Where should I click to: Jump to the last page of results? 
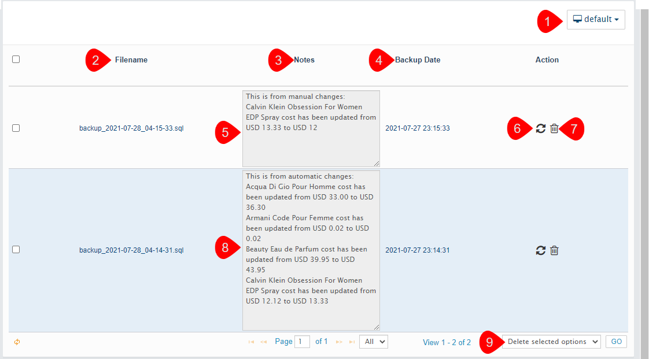351,342
